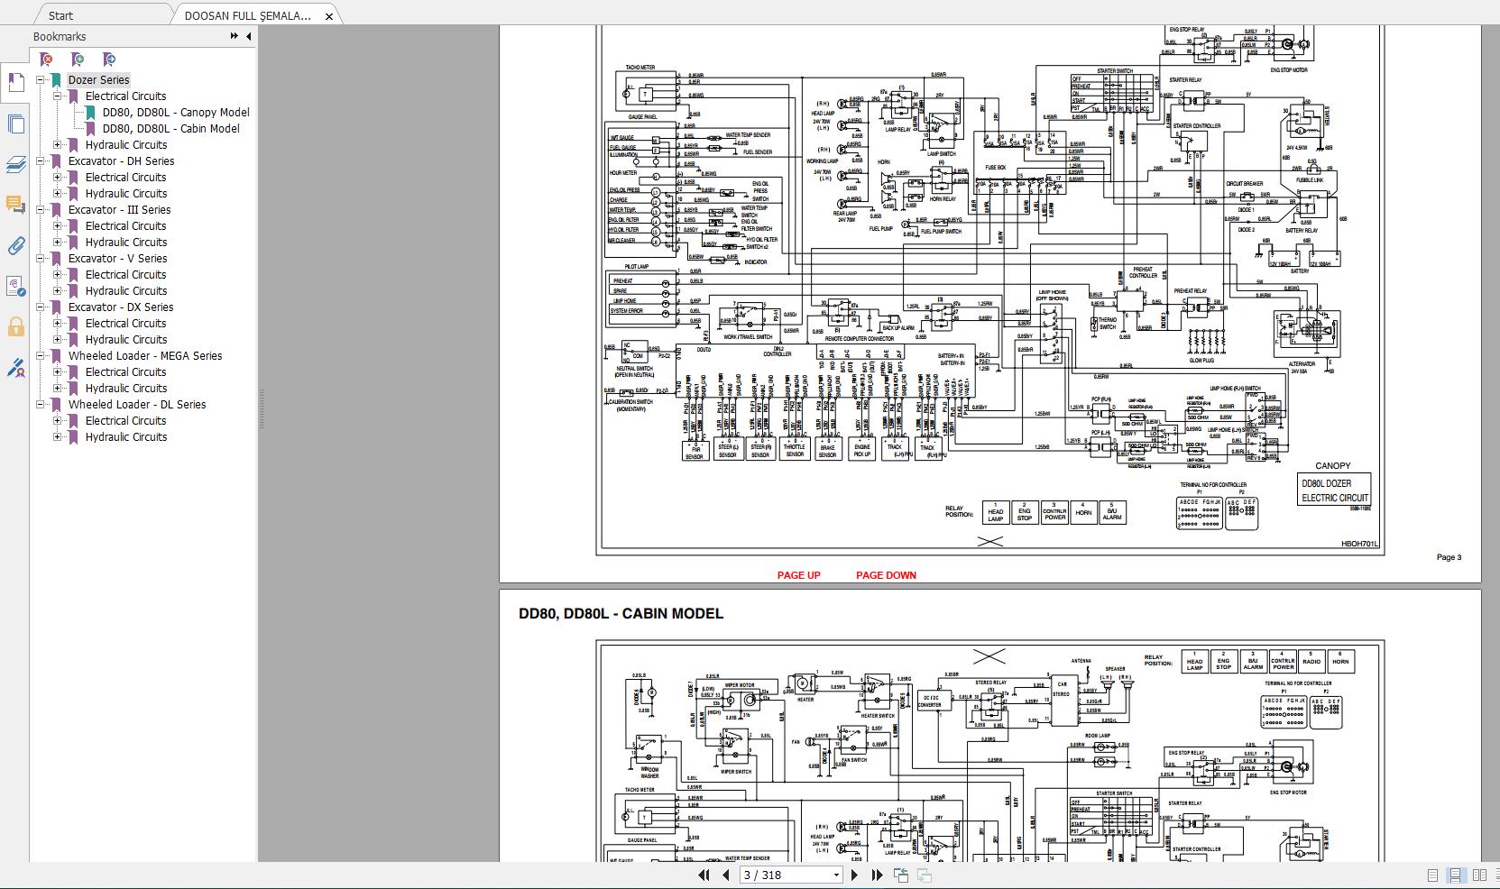Switch to single page view mode
This screenshot has width=1500, height=889.
1432,875
